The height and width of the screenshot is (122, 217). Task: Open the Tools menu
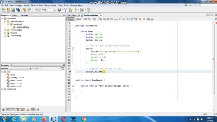point(66,5)
